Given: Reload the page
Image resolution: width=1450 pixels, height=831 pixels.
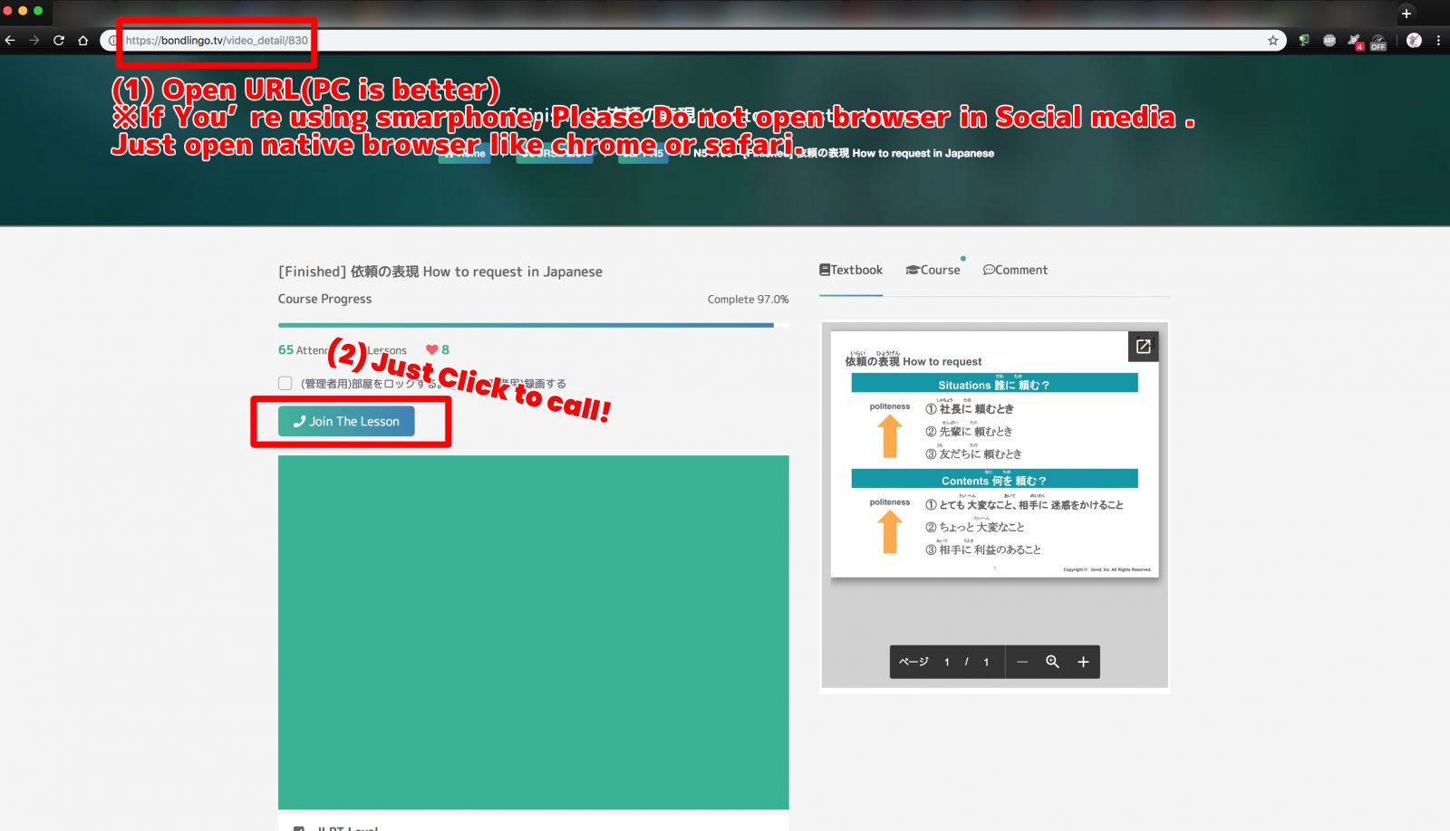Looking at the screenshot, I should pyautogui.click(x=59, y=40).
